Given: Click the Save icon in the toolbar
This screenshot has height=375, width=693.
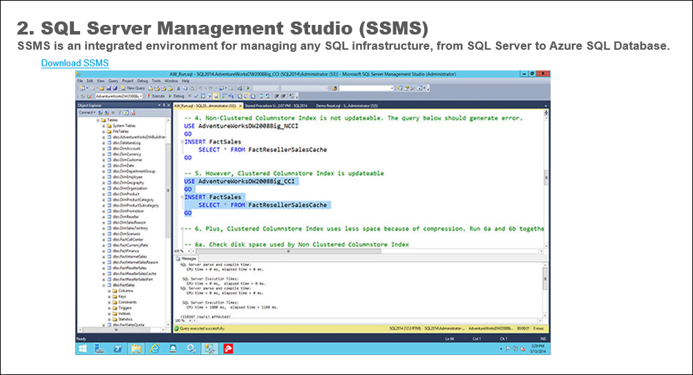Looking at the screenshot, I should pos(108,88).
